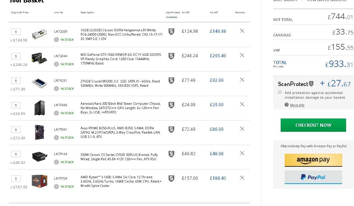Click ScanProtect shield icon for Asus motherboard

[171, 130]
